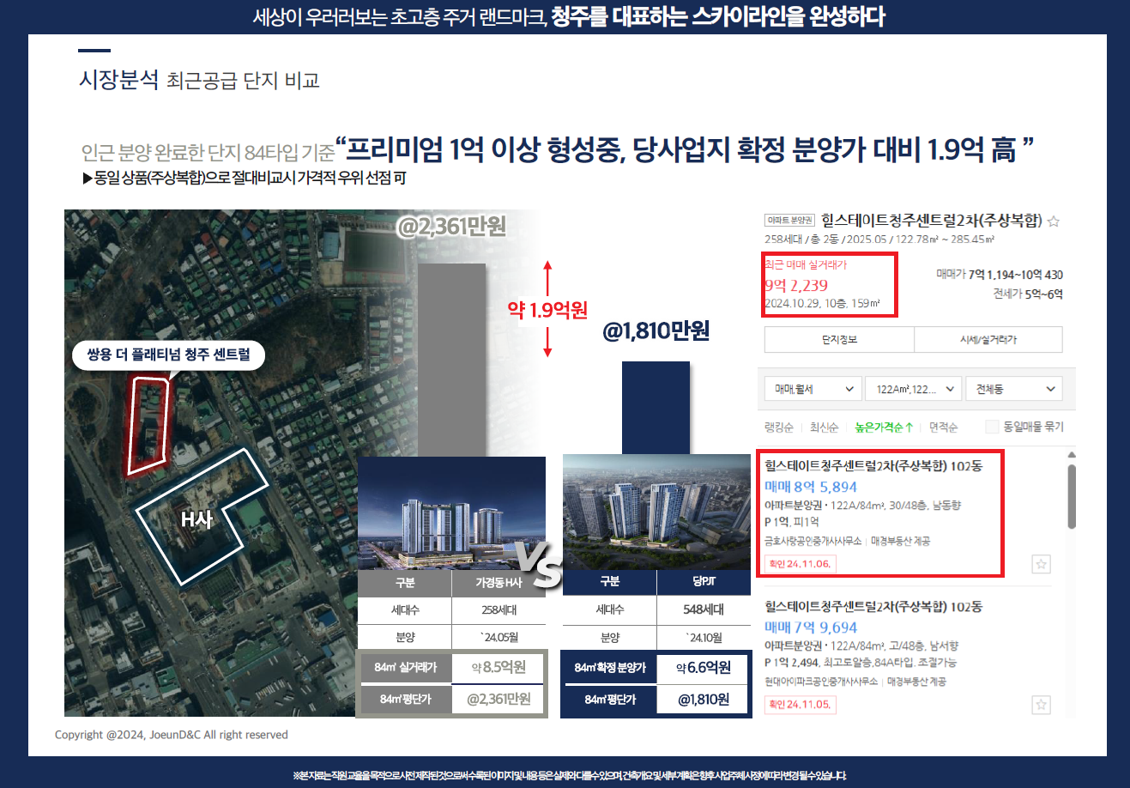Click the H사 site outline label on the map
1130x788 pixels.
coord(196,519)
